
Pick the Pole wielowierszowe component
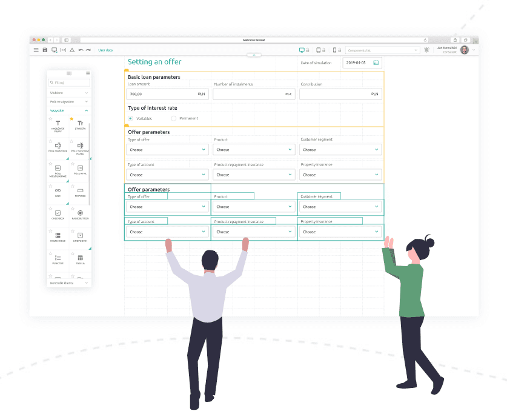58,171
